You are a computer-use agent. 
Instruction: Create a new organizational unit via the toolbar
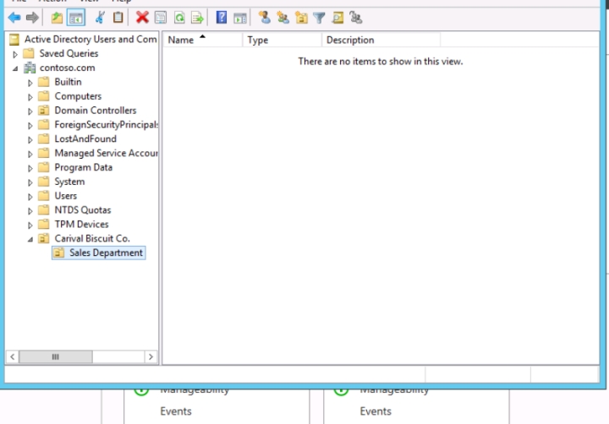click(x=301, y=18)
